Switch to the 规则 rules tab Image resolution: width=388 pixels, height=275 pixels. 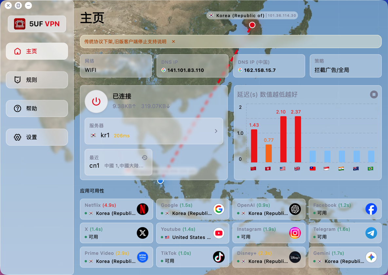click(x=37, y=80)
